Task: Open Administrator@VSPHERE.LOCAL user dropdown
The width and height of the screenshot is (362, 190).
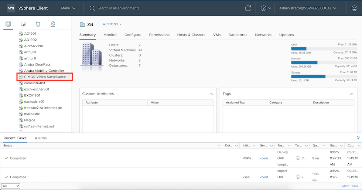Action: click(x=307, y=8)
